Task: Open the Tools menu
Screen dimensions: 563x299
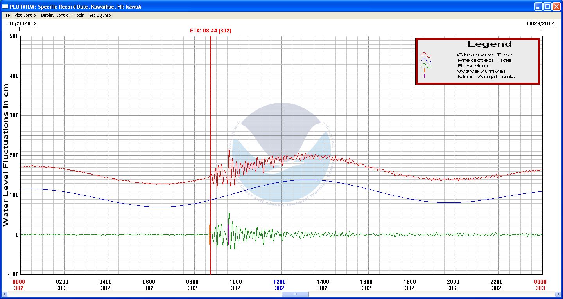Action: click(79, 15)
